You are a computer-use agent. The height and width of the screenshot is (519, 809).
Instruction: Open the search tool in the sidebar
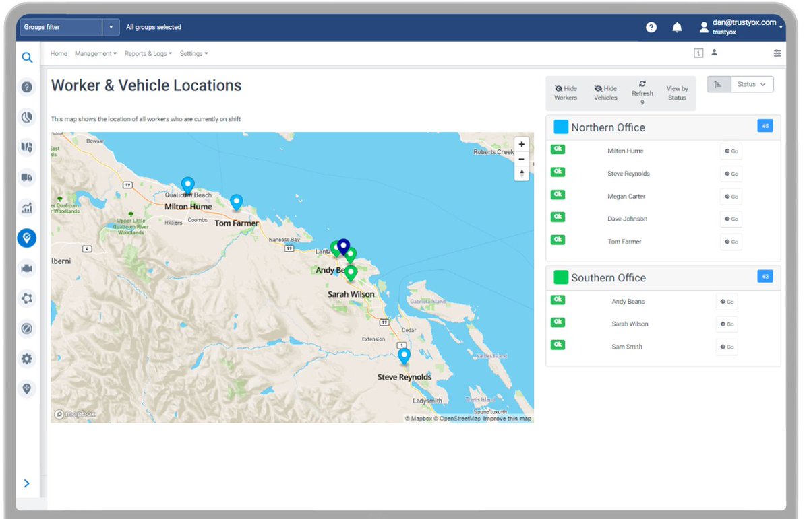[27, 58]
